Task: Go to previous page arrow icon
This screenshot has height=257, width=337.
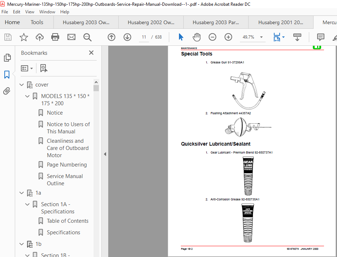Action: click(x=111, y=37)
